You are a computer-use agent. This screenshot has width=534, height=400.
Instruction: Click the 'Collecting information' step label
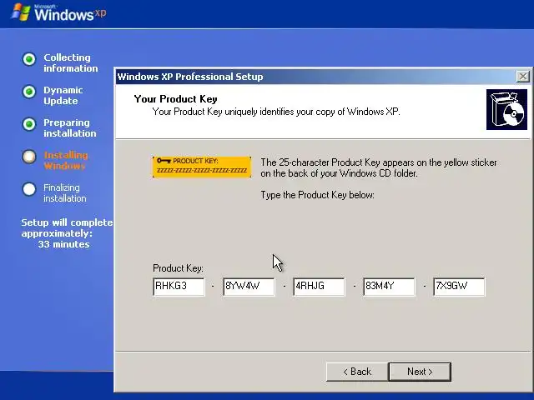pyautogui.click(x=70, y=63)
